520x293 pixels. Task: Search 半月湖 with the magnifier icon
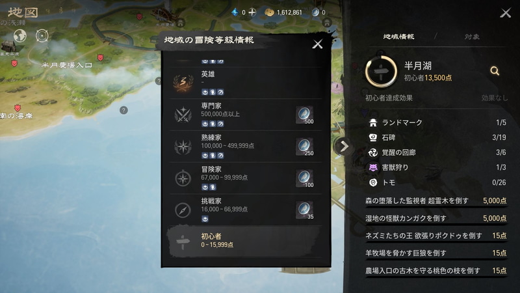495,71
